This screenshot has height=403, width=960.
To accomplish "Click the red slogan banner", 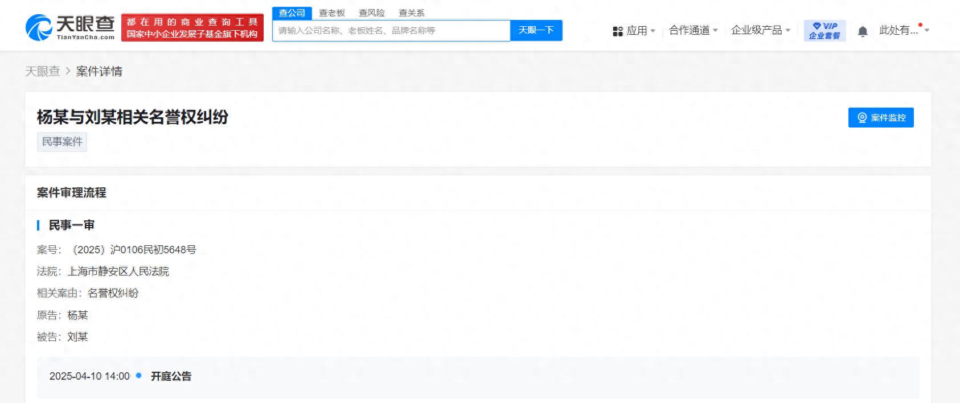I will [192, 28].
